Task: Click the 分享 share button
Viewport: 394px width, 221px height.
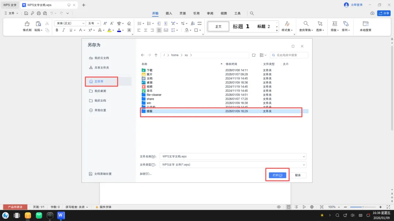Action: pos(384,14)
